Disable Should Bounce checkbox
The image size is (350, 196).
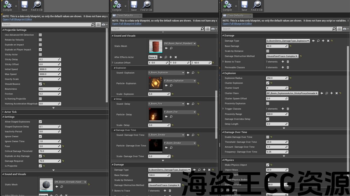tap(40, 84)
